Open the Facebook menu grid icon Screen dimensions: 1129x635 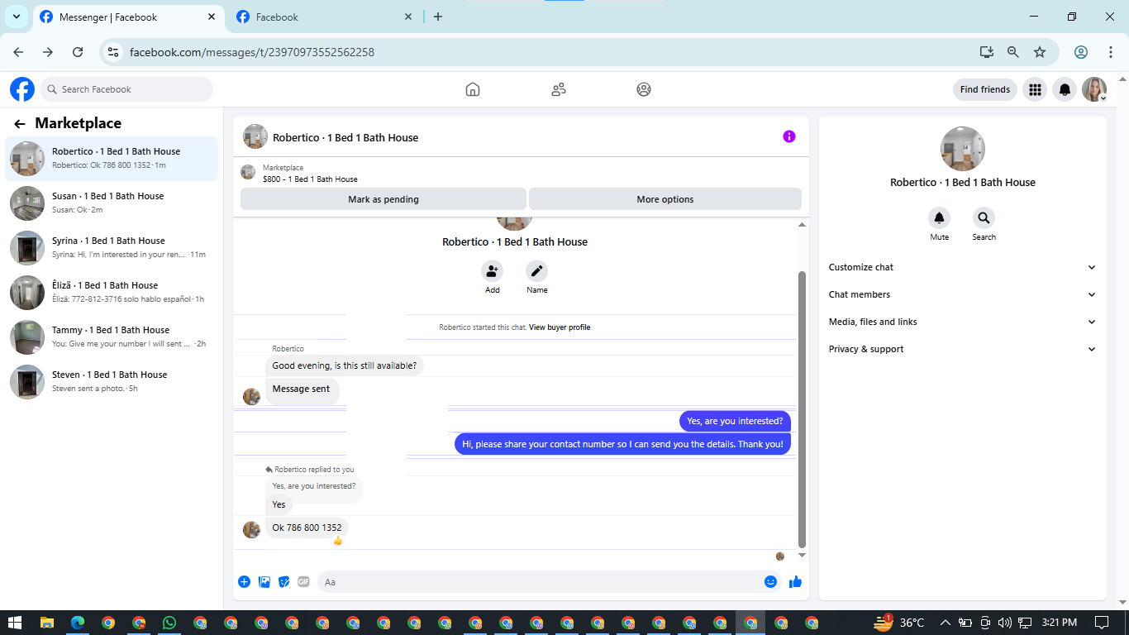[x=1035, y=89]
